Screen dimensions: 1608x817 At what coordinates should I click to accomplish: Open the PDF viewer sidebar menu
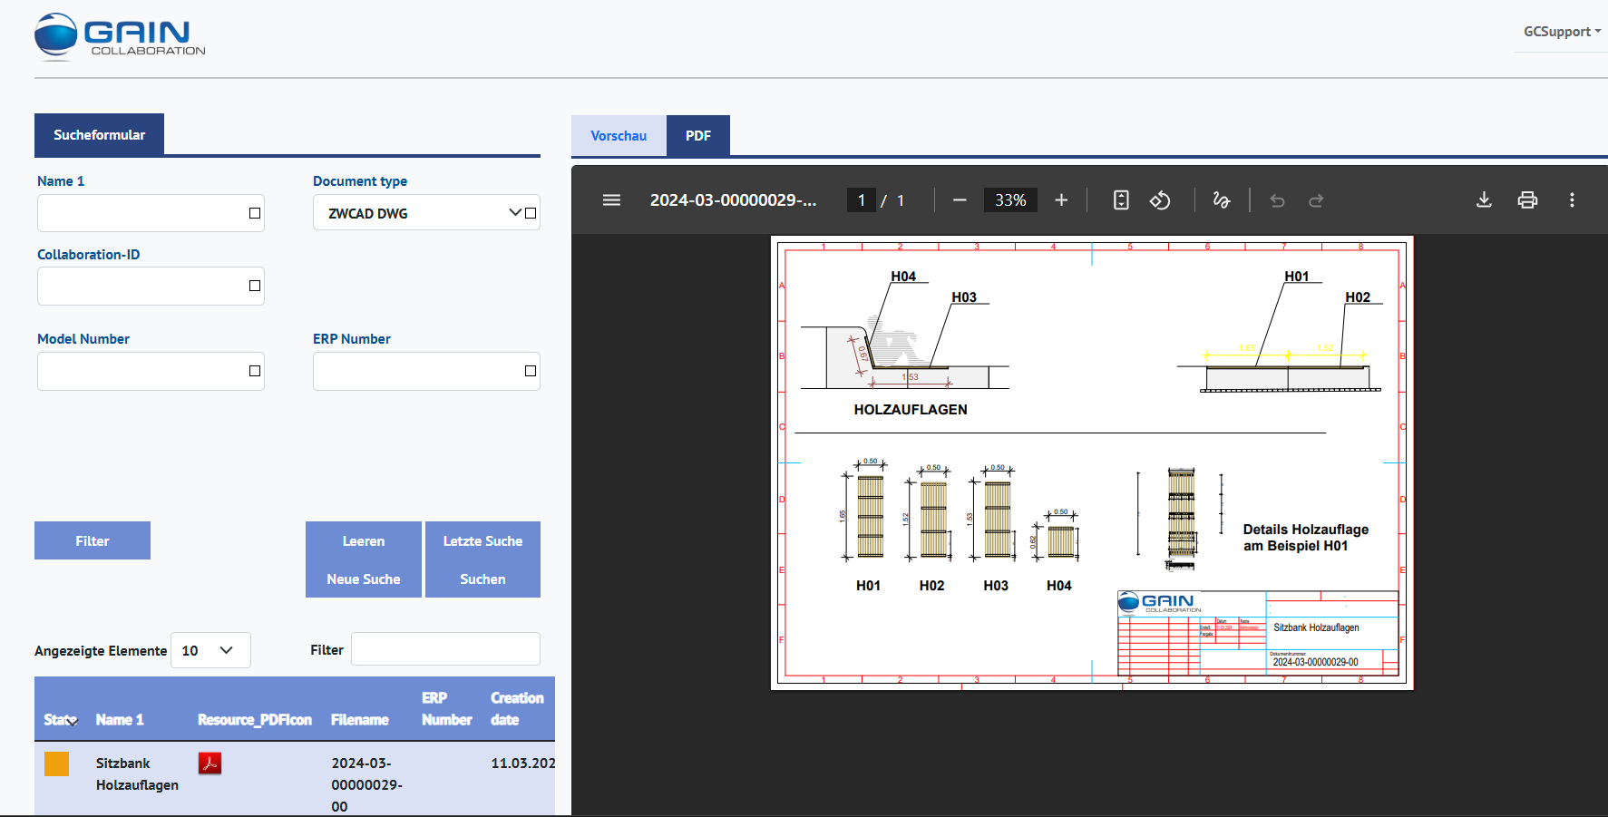(x=611, y=199)
